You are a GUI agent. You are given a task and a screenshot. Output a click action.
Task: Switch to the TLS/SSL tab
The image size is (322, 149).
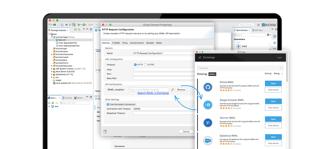click(116, 43)
